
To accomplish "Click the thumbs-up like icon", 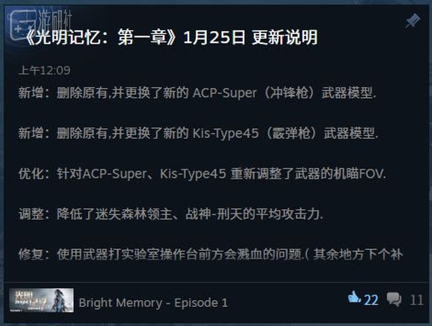I will pos(354,298).
